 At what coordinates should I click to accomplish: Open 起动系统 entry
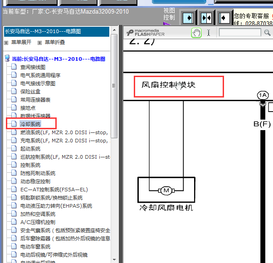point(30,149)
